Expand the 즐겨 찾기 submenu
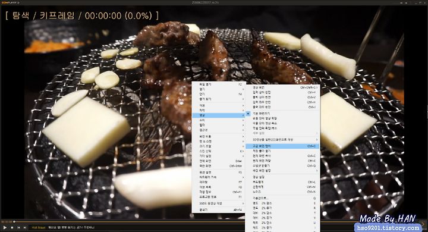Image resolution: width=428 pixels, height=232 pixels. click(219, 99)
